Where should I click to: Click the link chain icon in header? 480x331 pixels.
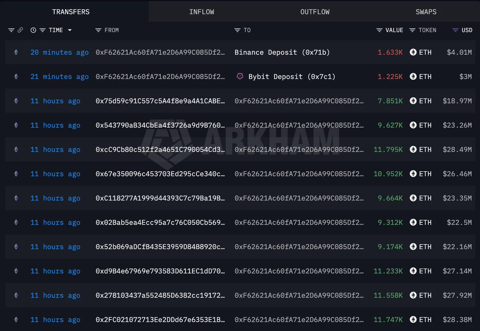[x=20, y=30]
